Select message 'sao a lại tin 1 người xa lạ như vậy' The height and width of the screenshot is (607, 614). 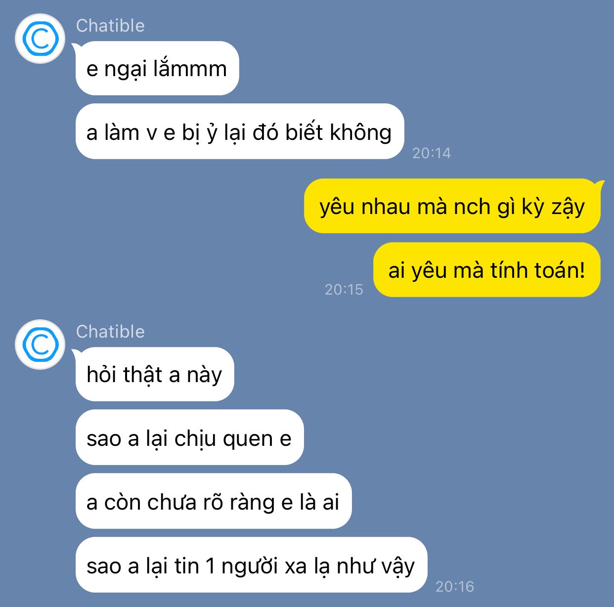[x=251, y=565]
